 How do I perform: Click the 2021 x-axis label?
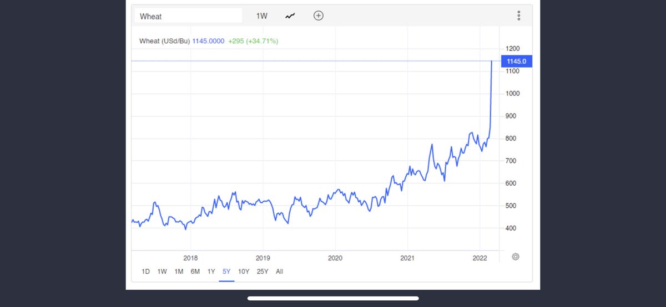coord(407,258)
